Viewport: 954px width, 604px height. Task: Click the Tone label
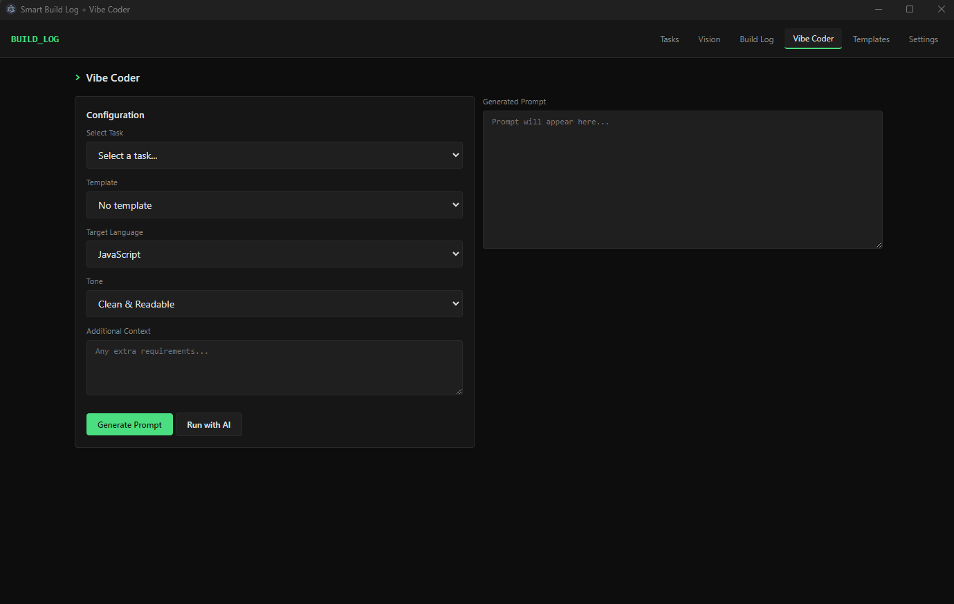[x=95, y=281]
